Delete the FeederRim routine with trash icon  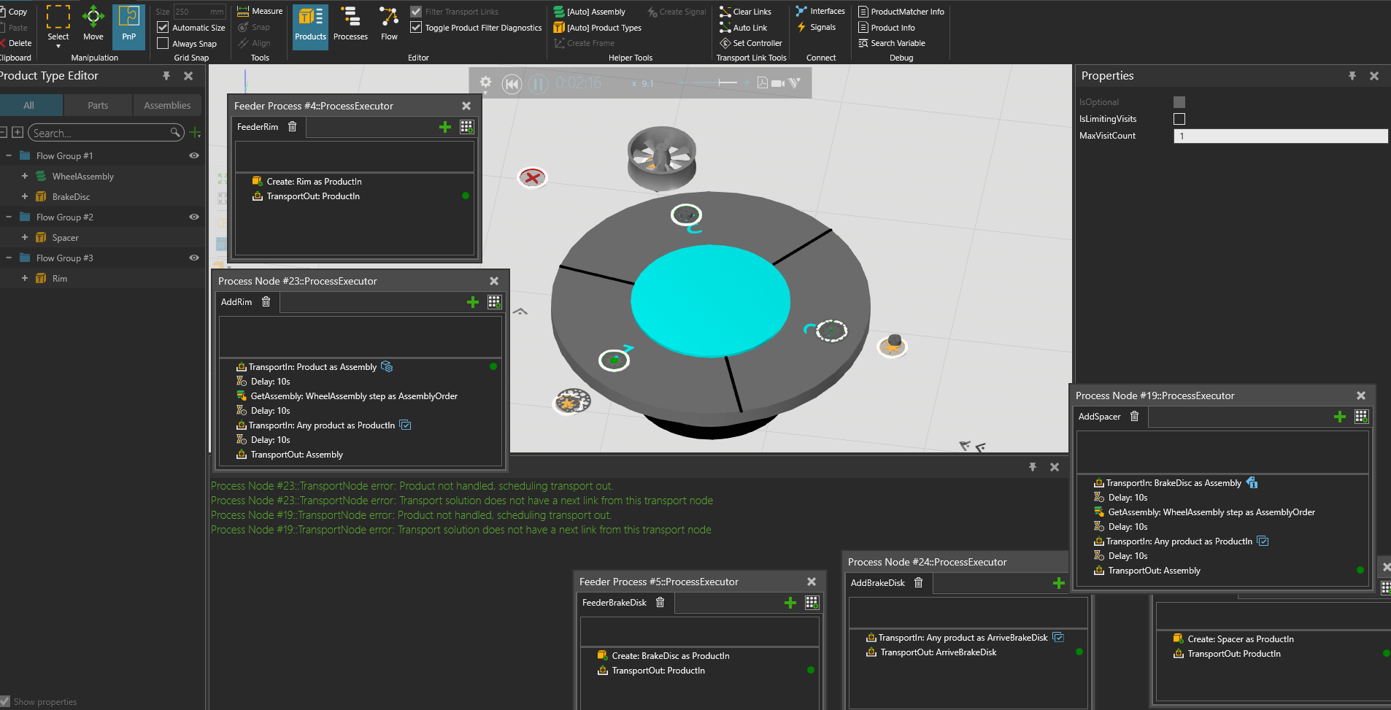click(x=292, y=127)
